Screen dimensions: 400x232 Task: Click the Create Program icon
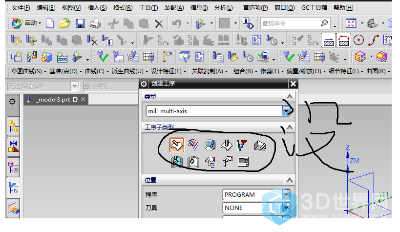coord(16,57)
